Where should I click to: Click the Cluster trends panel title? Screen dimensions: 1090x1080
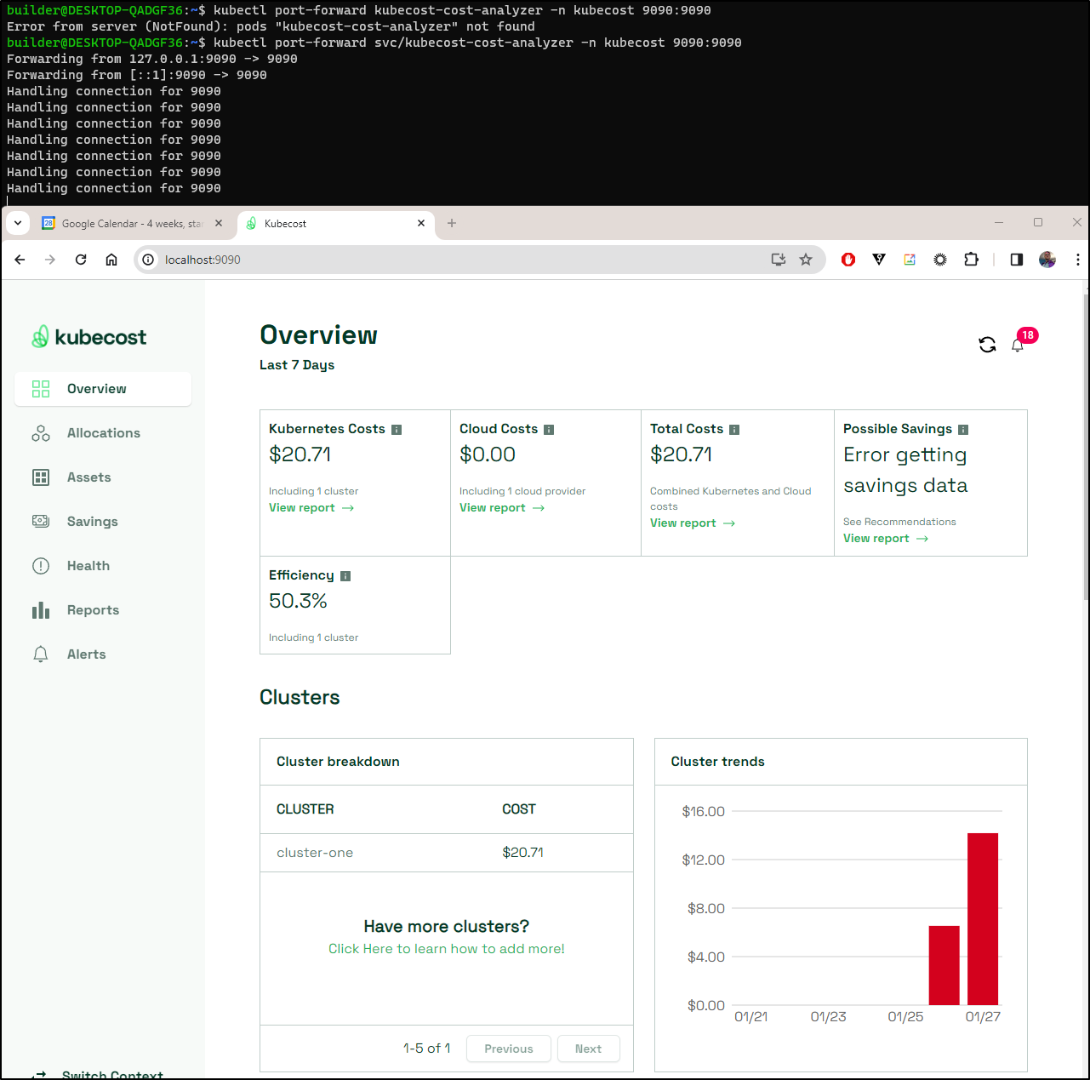(718, 762)
